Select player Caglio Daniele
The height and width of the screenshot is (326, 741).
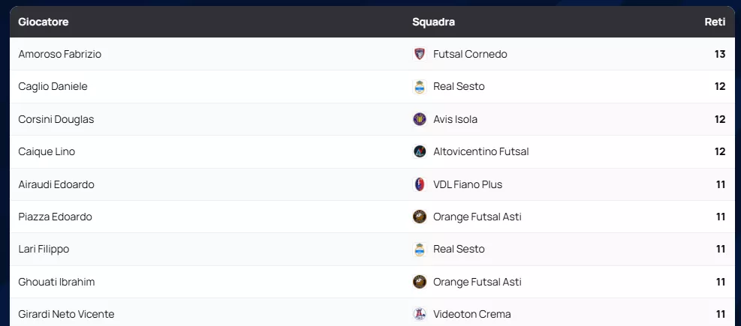coord(53,86)
